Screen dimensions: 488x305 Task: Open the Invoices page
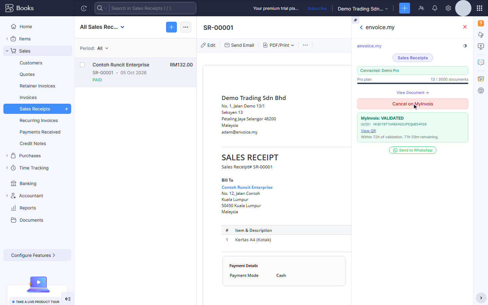click(28, 97)
